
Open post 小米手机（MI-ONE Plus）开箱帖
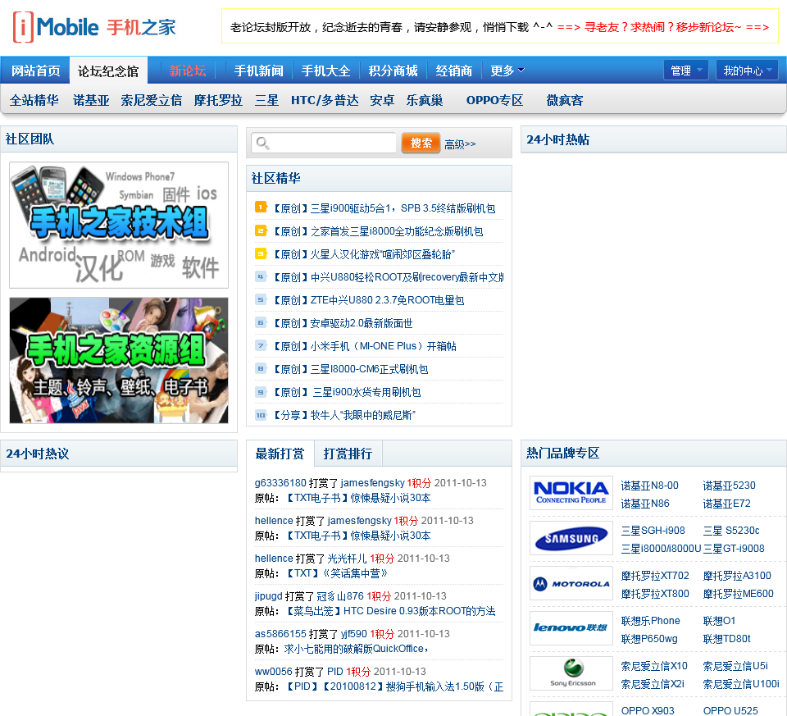(x=364, y=346)
